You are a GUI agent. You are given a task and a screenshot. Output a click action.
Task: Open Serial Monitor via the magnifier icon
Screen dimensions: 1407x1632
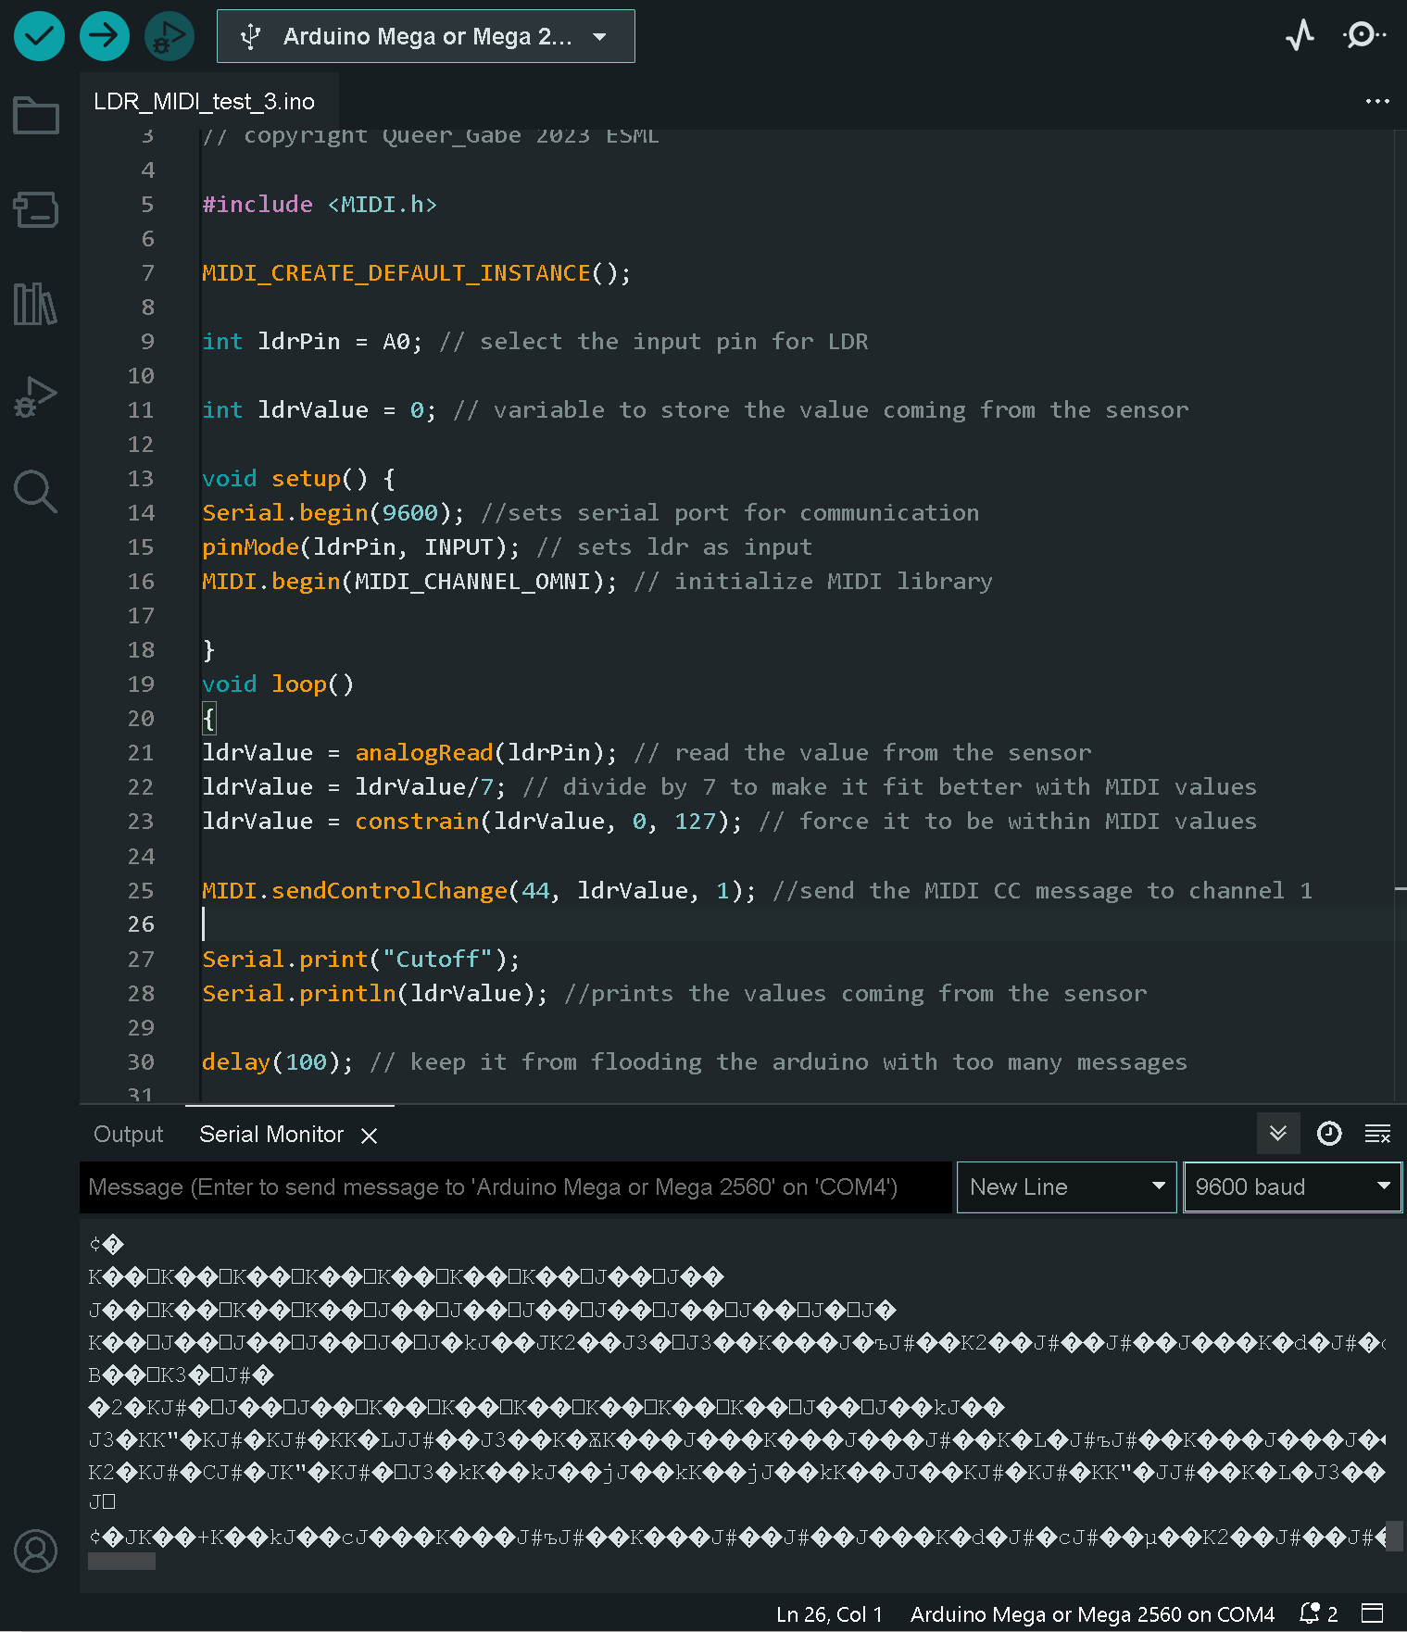pos(1364,36)
